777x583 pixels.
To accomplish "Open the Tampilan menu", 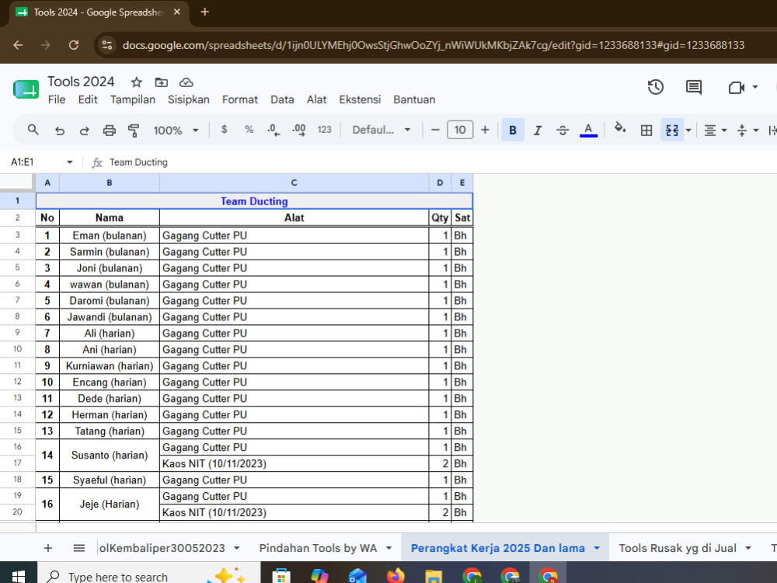I will pyautogui.click(x=133, y=99).
